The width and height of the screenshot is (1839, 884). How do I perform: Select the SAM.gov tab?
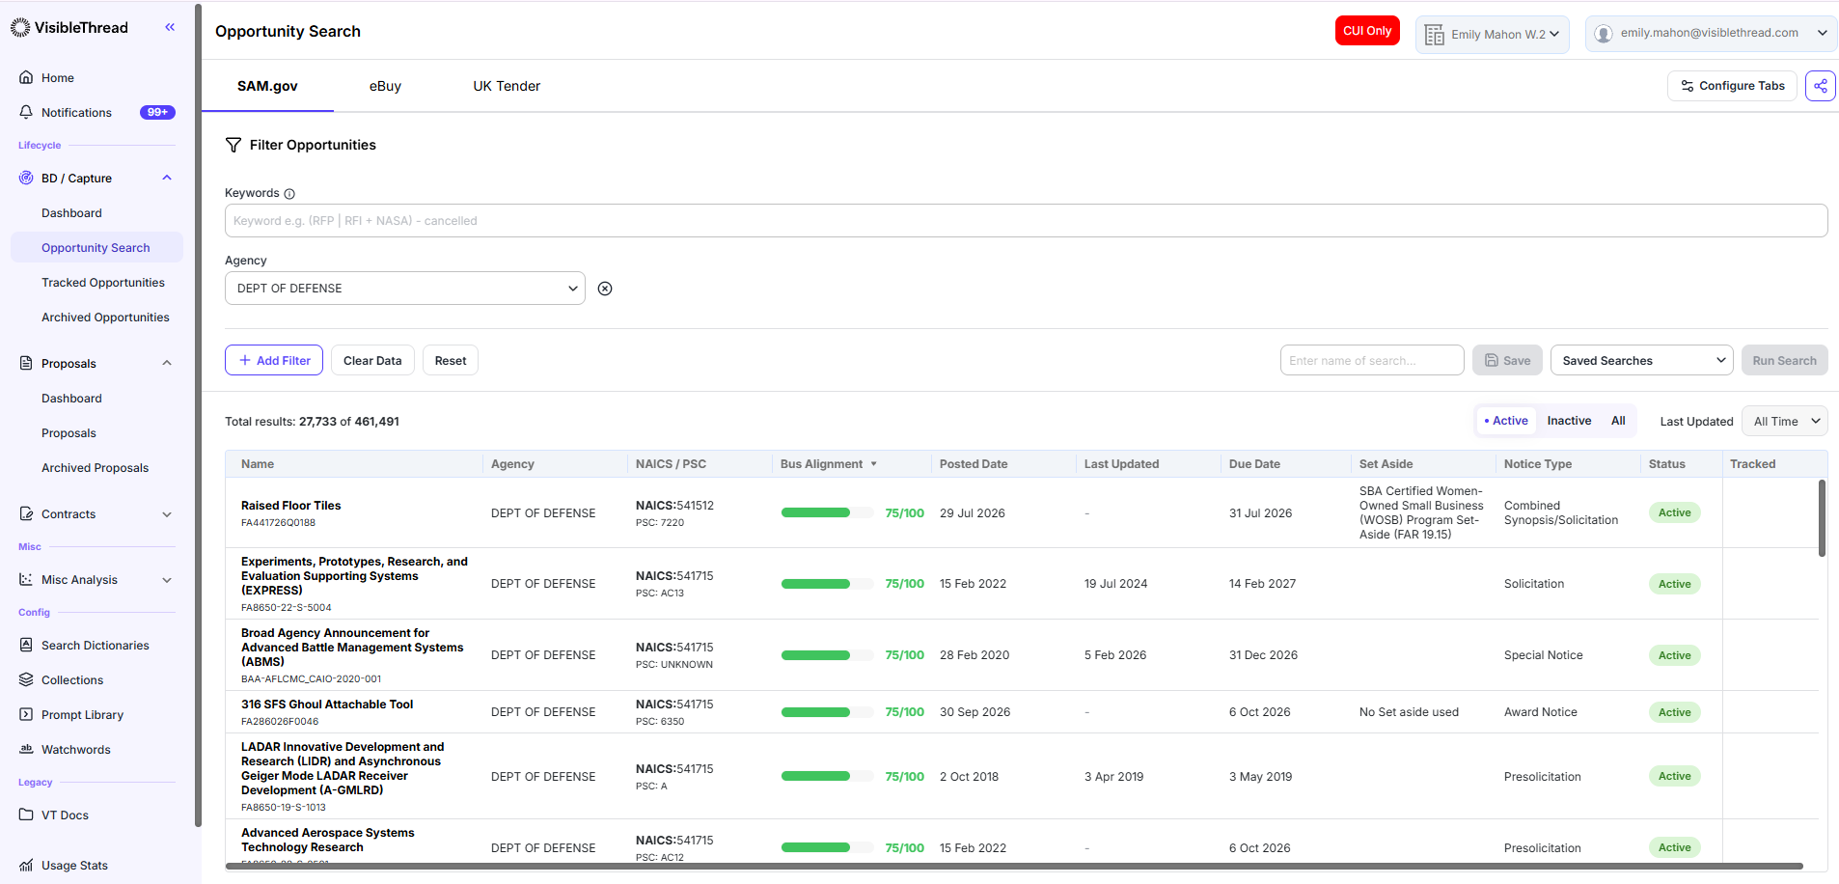(x=267, y=86)
